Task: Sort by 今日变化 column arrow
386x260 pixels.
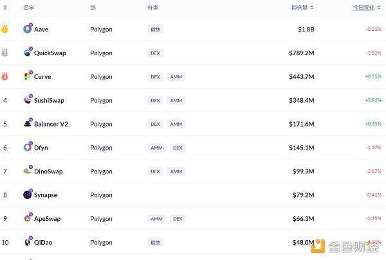Action: coord(379,8)
